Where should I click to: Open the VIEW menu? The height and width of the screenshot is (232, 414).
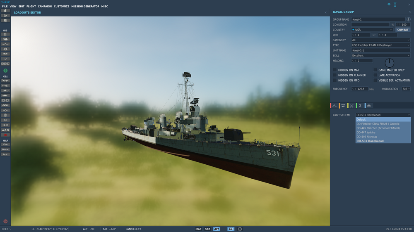(x=13, y=6)
